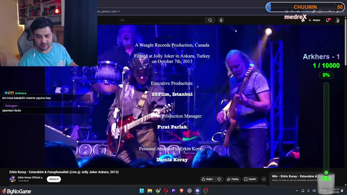Subscribe using the Abone ol button

[54, 179]
